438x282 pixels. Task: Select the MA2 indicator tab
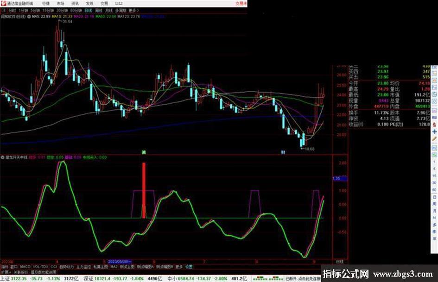click(x=114, y=267)
